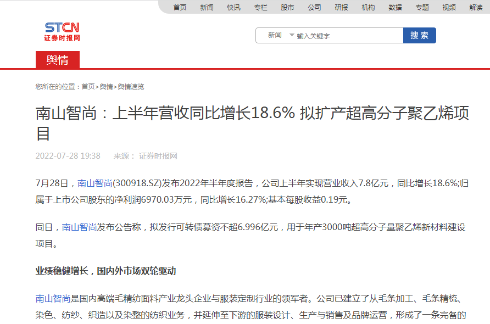This screenshot has height=324, width=490.
Task: Go to 快讯 in the top menu
Action: [x=233, y=7]
